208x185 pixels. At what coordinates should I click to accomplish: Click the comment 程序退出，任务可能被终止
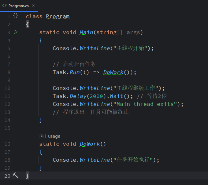[x=91, y=112]
